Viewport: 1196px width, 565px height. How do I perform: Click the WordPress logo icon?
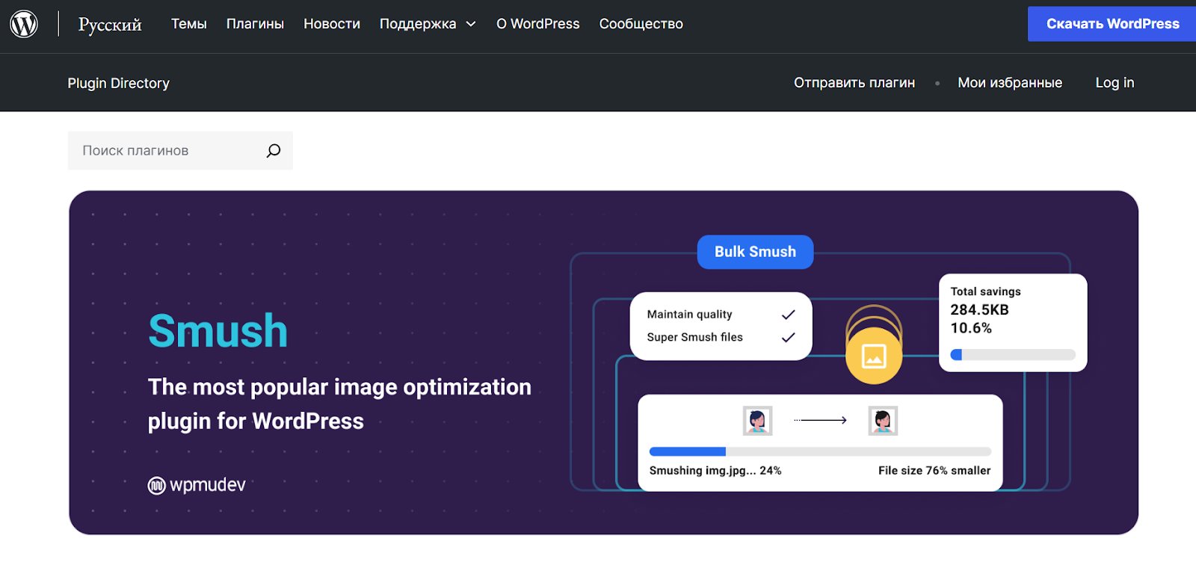(x=24, y=24)
